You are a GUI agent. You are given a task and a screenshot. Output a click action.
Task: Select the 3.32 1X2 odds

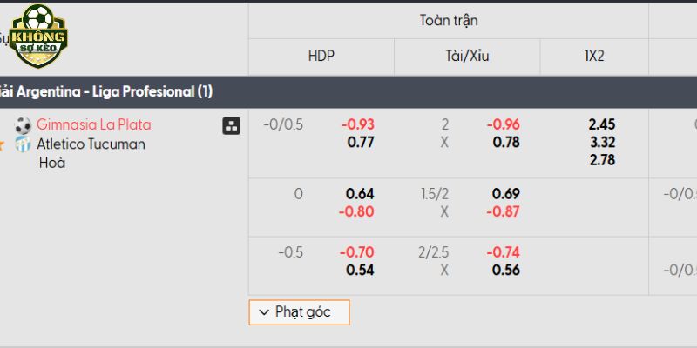602,143
